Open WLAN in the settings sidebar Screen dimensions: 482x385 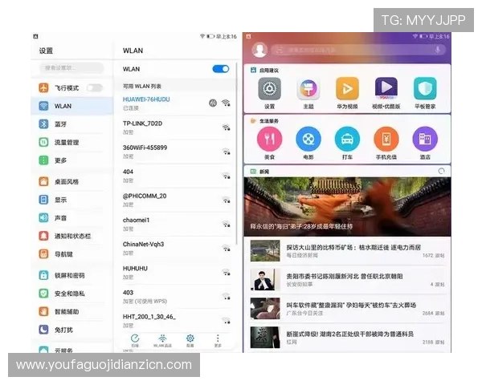(72, 106)
